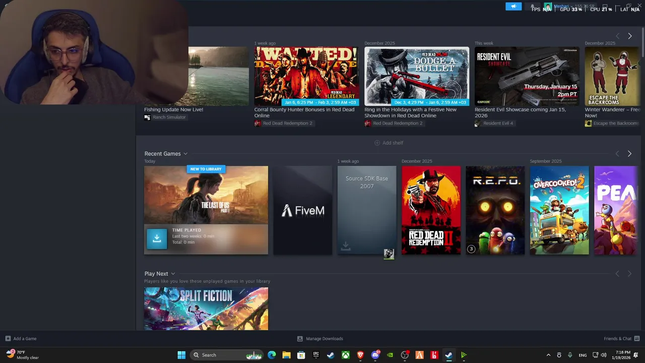The width and height of the screenshot is (645, 363).
Task: Click Add a Game button
Action: pos(21,338)
